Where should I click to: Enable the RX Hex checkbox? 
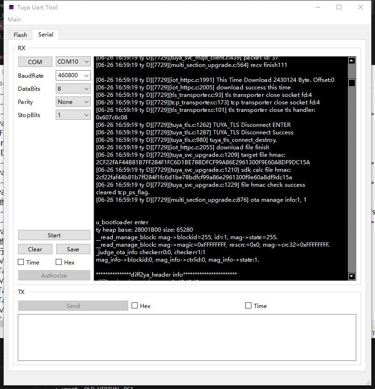click(x=59, y=262)
